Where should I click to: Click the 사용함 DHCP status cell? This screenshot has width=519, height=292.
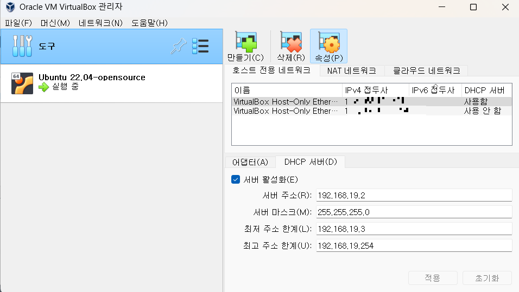click(x=476, y=101)
